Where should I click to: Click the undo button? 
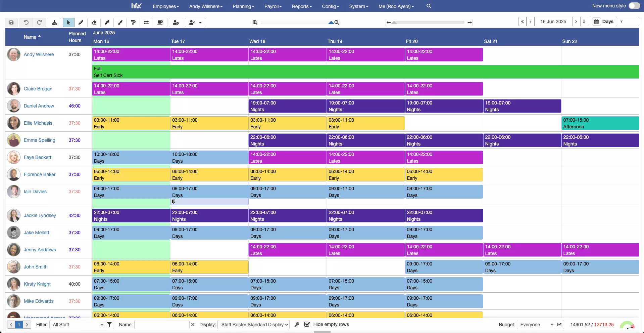(x=26, y=22)
